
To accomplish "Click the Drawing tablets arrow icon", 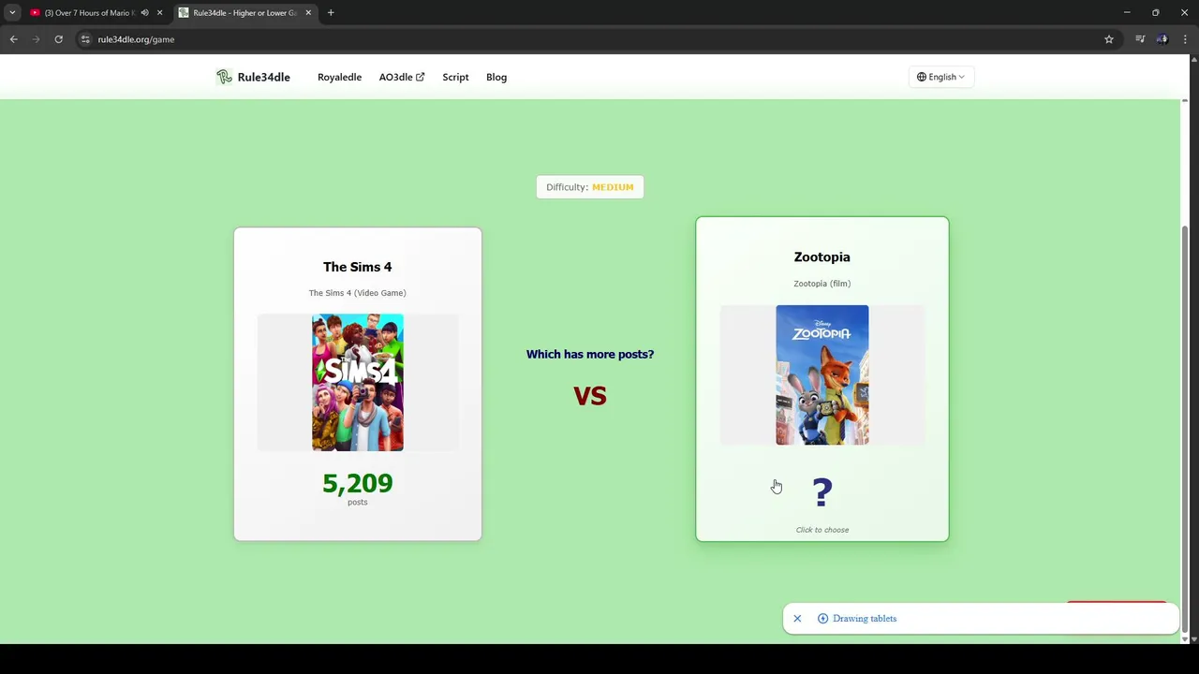I will point(822,619).
